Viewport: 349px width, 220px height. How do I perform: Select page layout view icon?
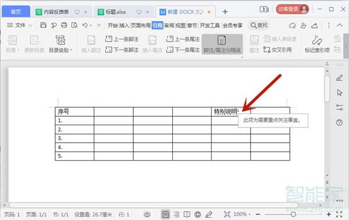pyautogui.click(x=165, y=214)
